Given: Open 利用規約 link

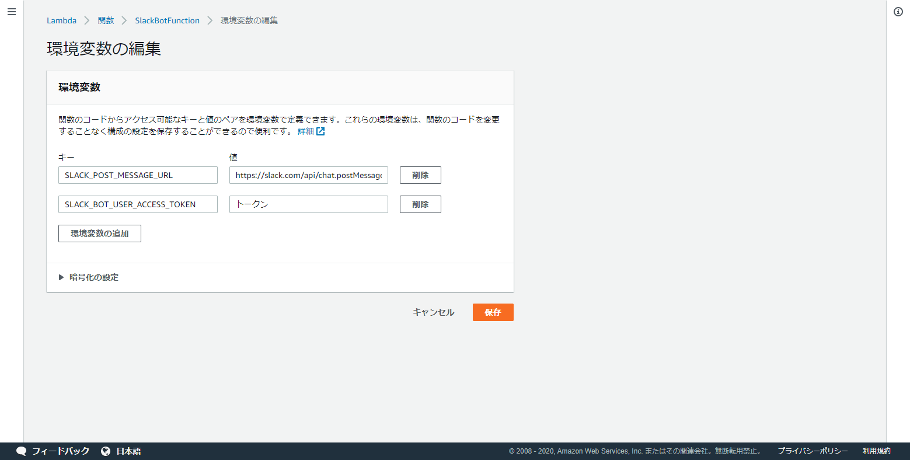Looking at the screenshot, I should click(877, 451).
